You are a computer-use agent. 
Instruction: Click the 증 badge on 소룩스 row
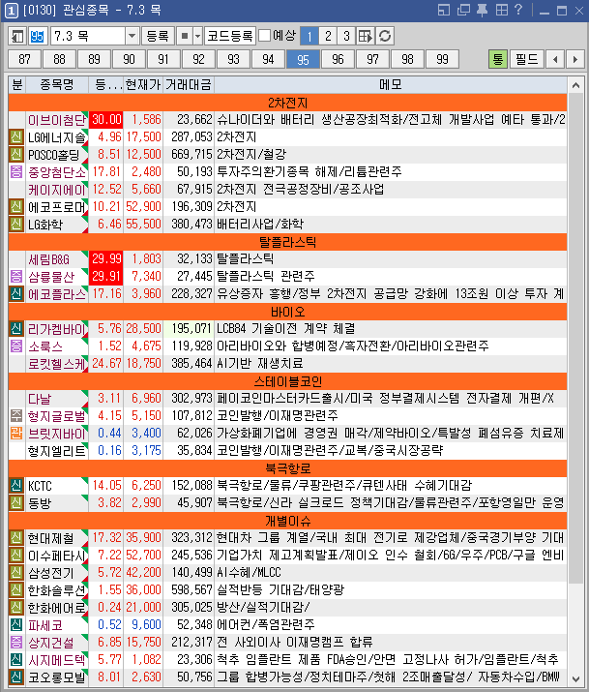tap(16, 346)
